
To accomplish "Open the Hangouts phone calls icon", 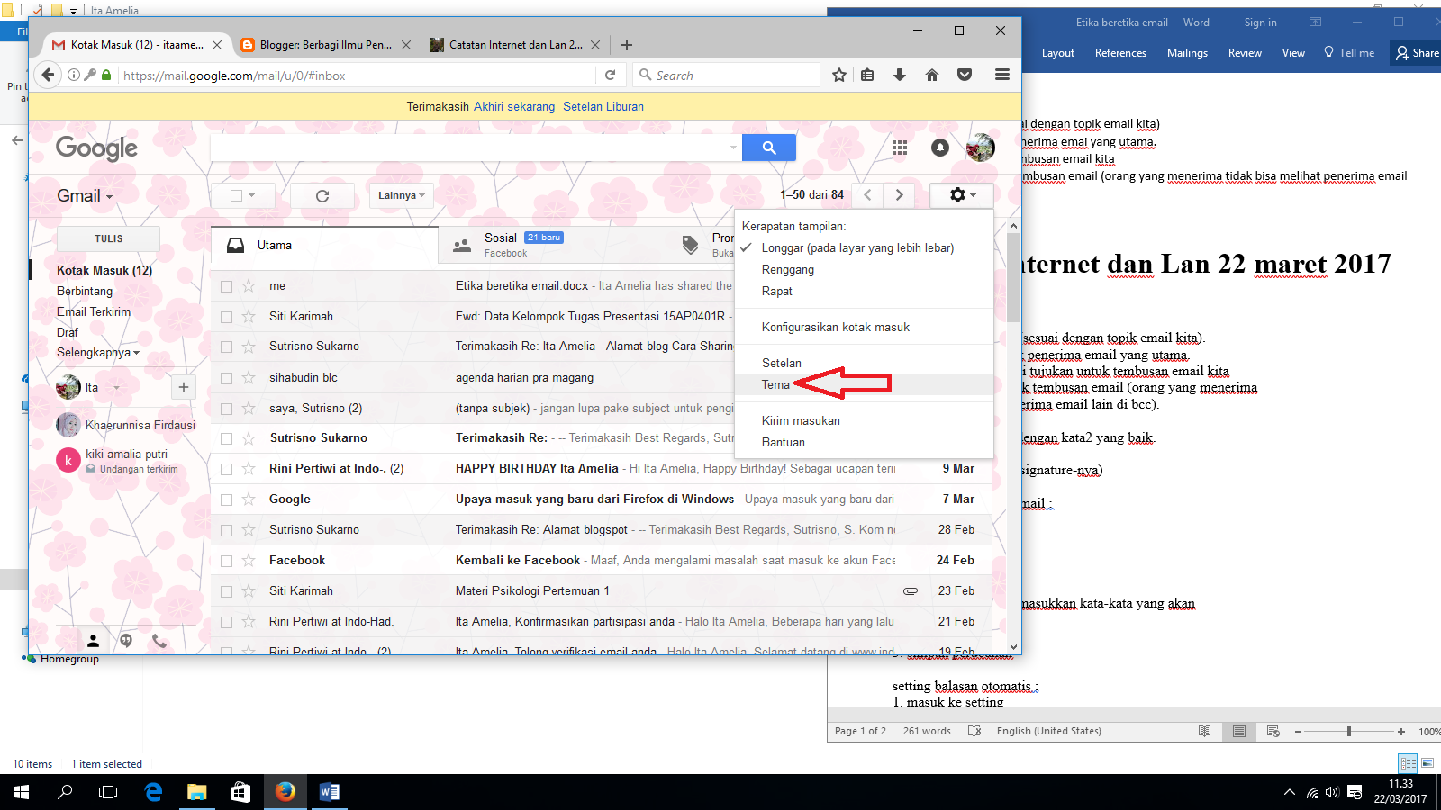I will point(159,640).
